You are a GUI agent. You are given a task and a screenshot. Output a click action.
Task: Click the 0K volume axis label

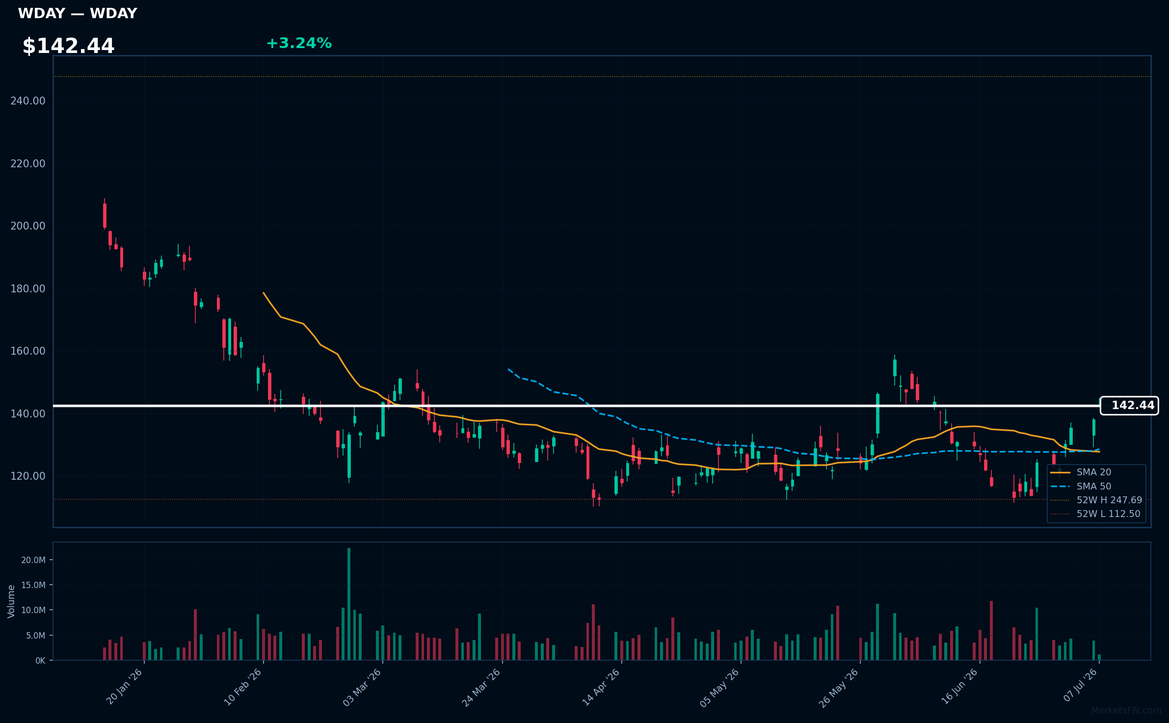(40, 661)
